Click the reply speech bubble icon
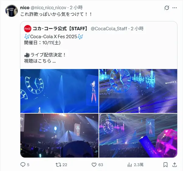Screen dimensions: 183x171 click(x=23, y=165)
